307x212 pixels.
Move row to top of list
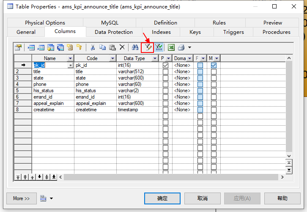(18, 177)
